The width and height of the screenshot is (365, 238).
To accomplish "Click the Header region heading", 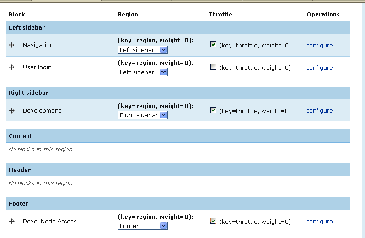I will click(20, 170).
